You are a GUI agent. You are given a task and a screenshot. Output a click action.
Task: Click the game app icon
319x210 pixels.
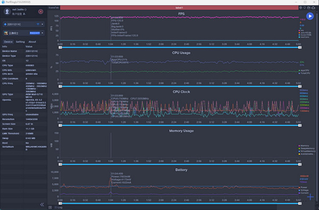click(x=6, y=33)
